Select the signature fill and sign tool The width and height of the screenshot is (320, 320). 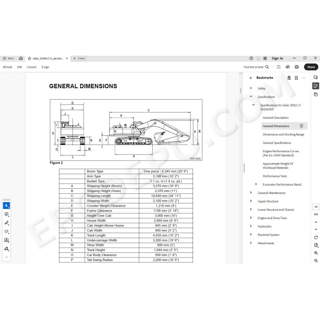pos(6,249)
